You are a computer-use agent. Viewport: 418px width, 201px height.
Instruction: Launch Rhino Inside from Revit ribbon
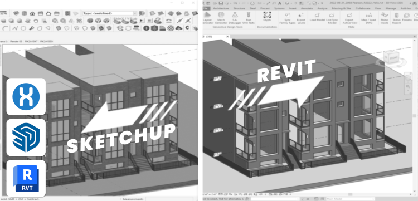(384, 18)
